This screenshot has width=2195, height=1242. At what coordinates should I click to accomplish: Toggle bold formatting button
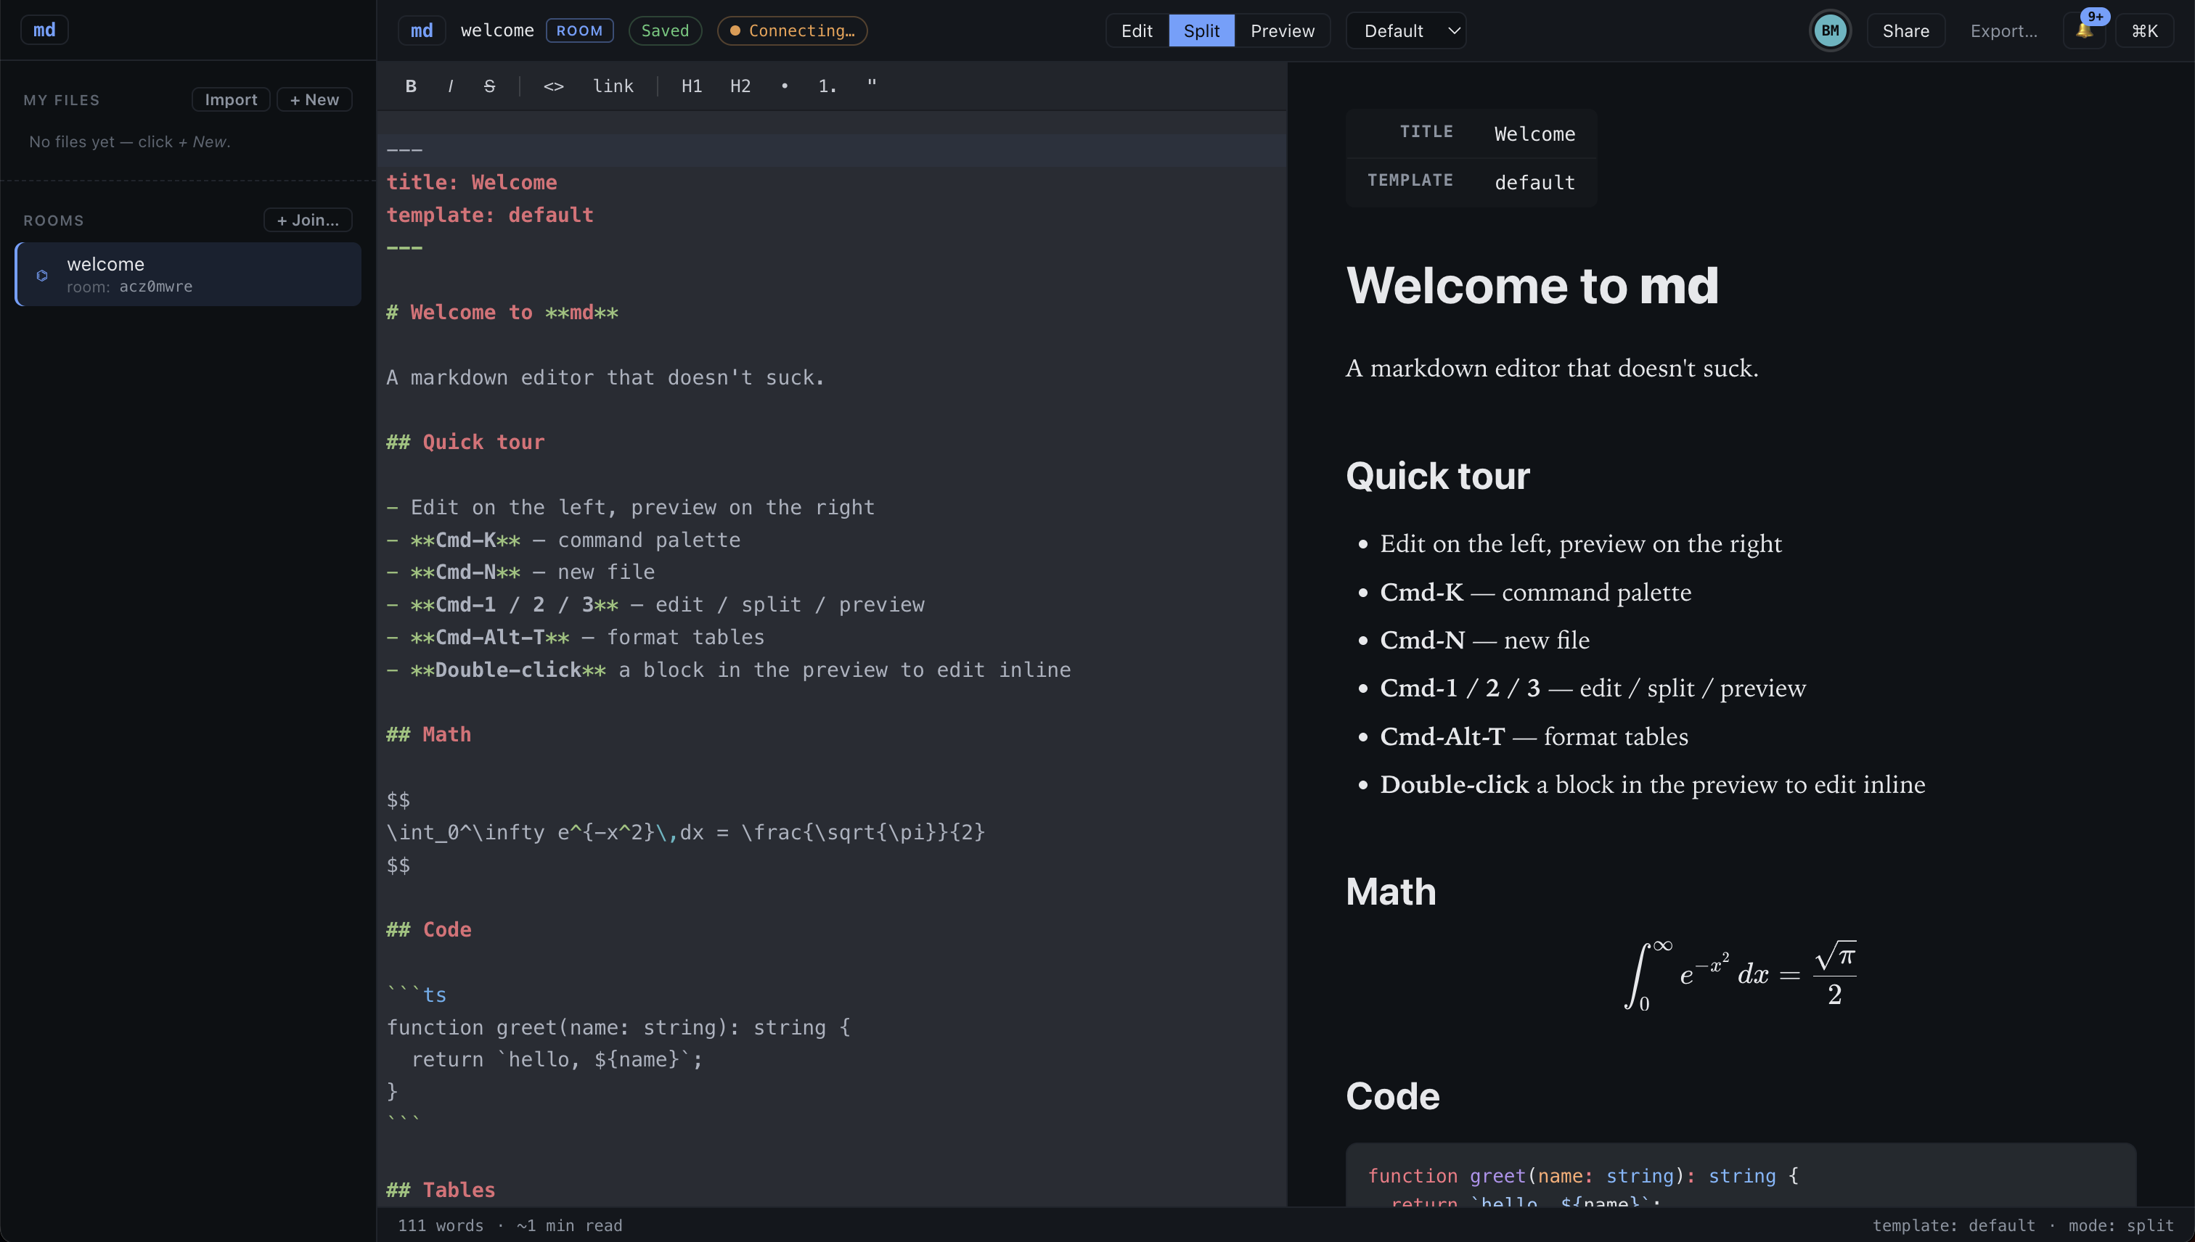411,86
